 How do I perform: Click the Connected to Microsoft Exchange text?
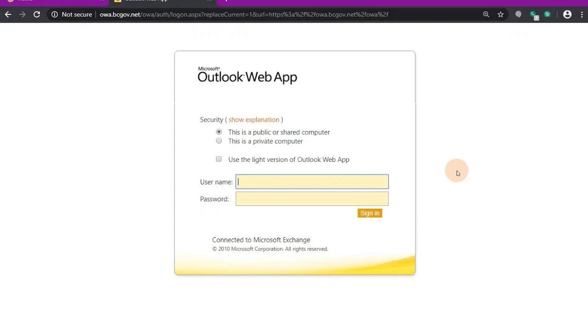(261, 240)
